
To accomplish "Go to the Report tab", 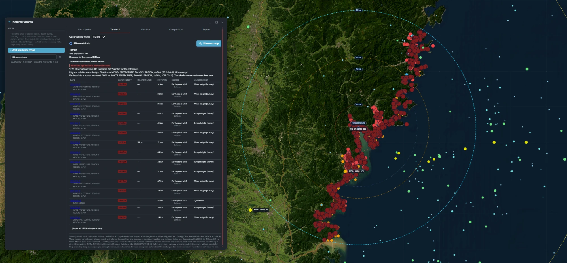I will [206, 29].
